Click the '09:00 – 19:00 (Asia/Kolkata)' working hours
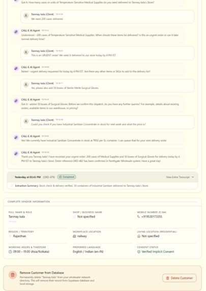The height and width of the screenshot is (291, 206). coord(31,252)
